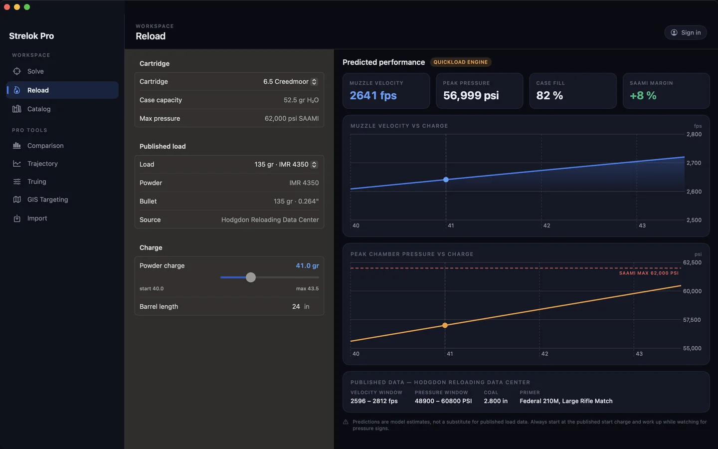Click the MUZZLE VELOCITY VS CHARGE chart title
This screenshot has width=718, height=449.
click(399, 126)
